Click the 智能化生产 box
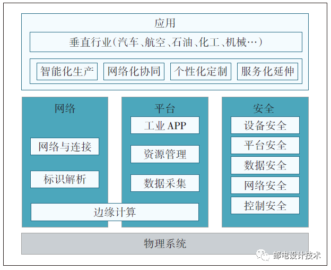331x270 pixels. pos(67,71)
